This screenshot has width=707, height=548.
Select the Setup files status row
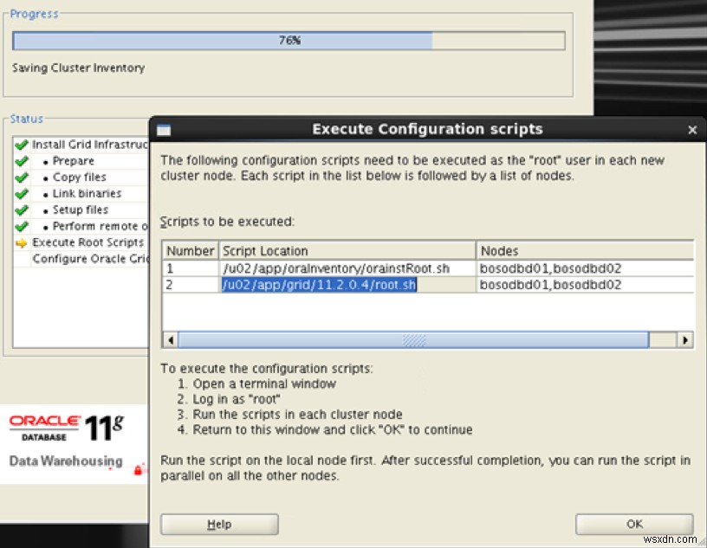pyautogui.click(x=81, y=210)
